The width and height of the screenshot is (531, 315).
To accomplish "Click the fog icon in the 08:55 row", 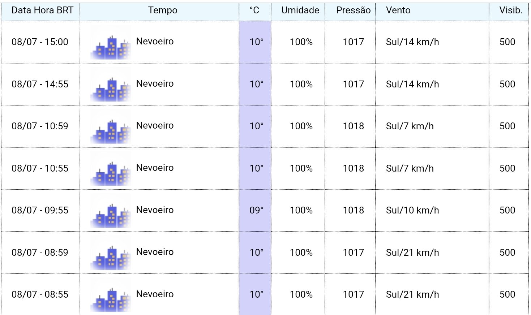I will (x=111, y=295).
